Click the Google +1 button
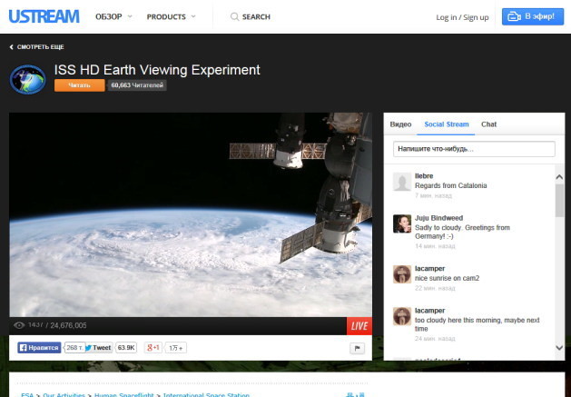Screen dimensions: 571x397 pyautogui.click(x=153, y=348)
